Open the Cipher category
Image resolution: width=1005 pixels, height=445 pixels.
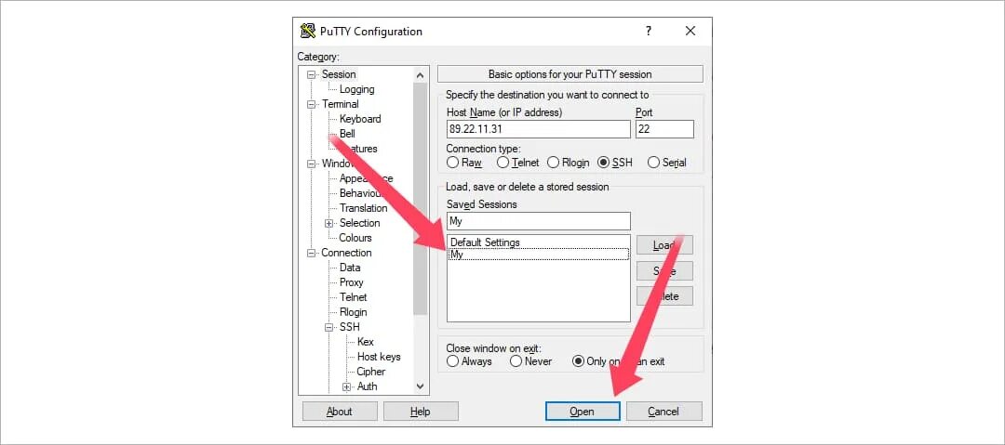tap(371, 372)
